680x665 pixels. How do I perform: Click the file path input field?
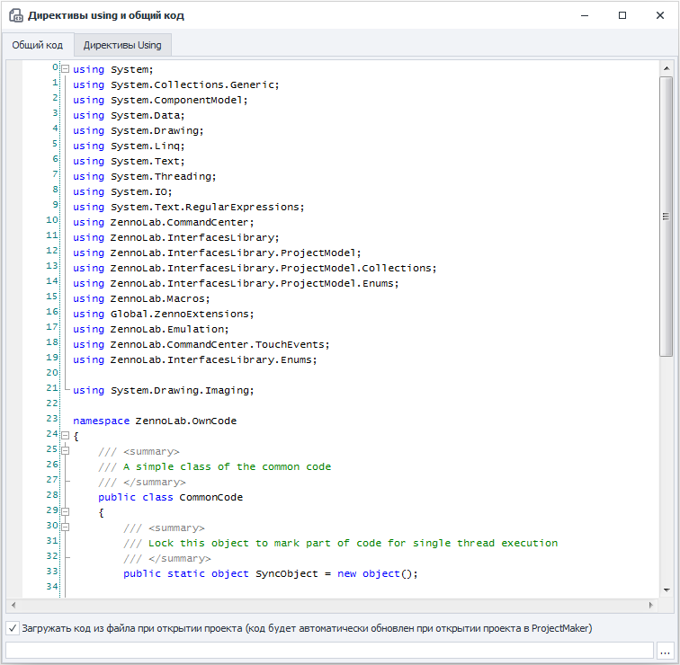(x=328, y=650)
